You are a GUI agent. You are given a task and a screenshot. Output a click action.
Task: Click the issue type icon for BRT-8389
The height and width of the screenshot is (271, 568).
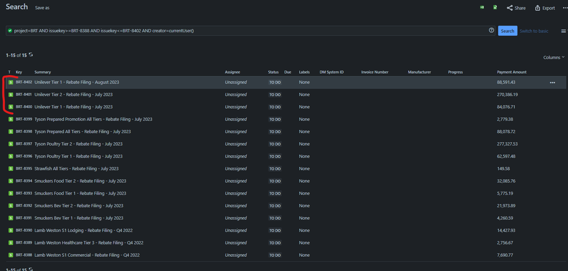click(x=11, y=243)
